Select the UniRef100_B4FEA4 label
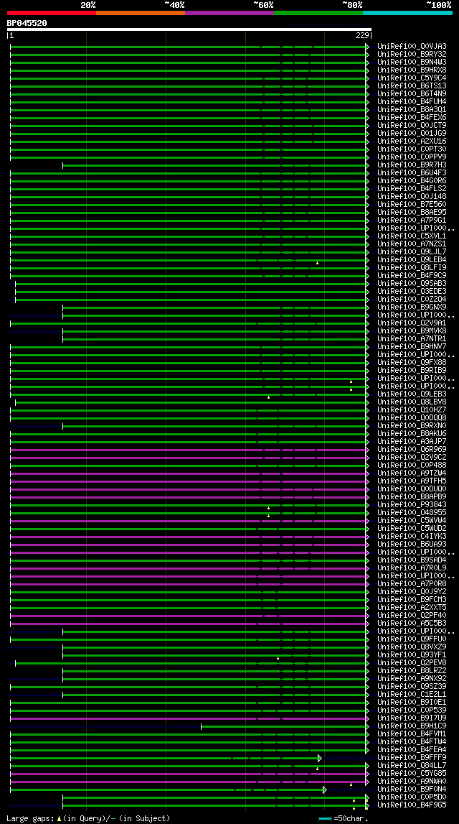Viewport: 459px width, 824px height. point(412,749)
